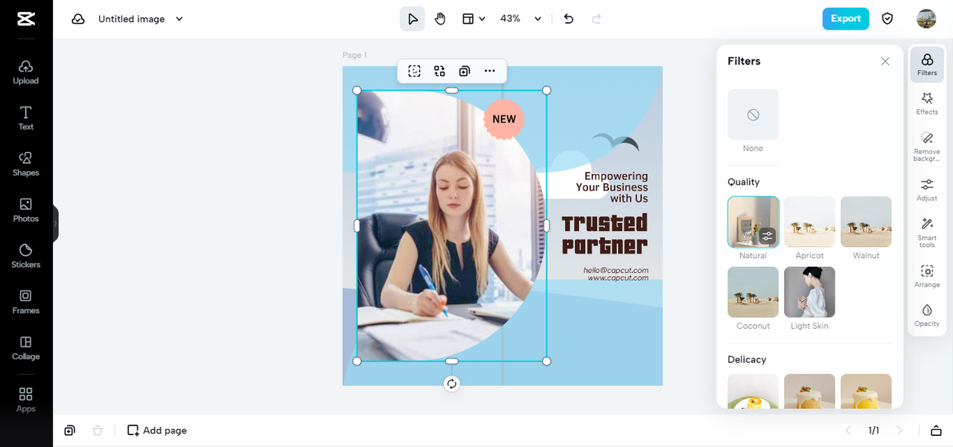Click the cloud save status icon
The image size is (953, 447).
click(x=78, y=19)
